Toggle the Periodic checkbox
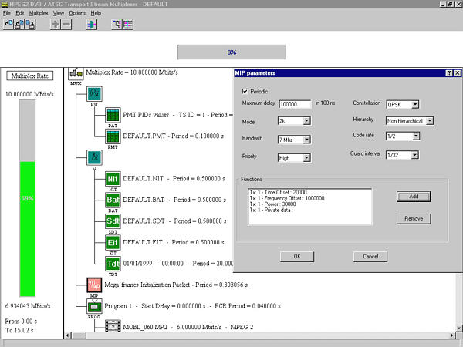 point(246,91)
